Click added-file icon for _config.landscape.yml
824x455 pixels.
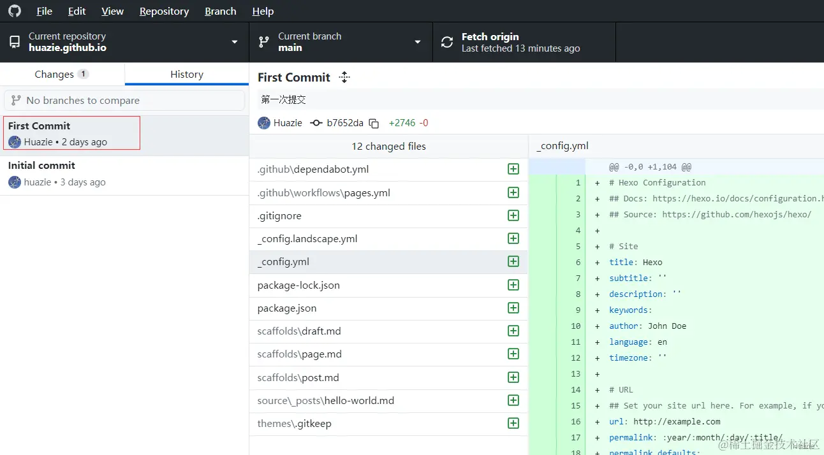coord(513,238)
